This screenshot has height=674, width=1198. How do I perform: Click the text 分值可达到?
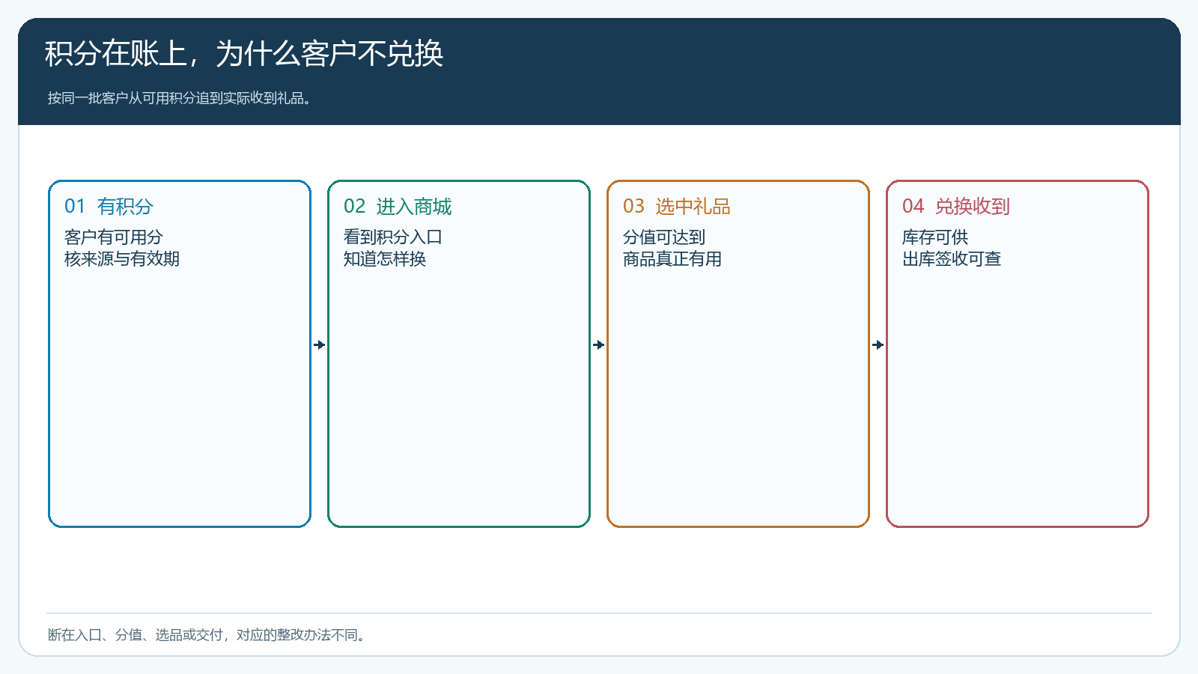click(x=664, y=237)
